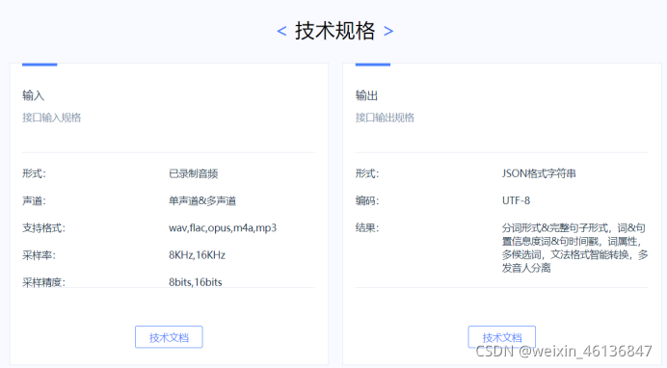Click the 采样率 label

point(39,255)
